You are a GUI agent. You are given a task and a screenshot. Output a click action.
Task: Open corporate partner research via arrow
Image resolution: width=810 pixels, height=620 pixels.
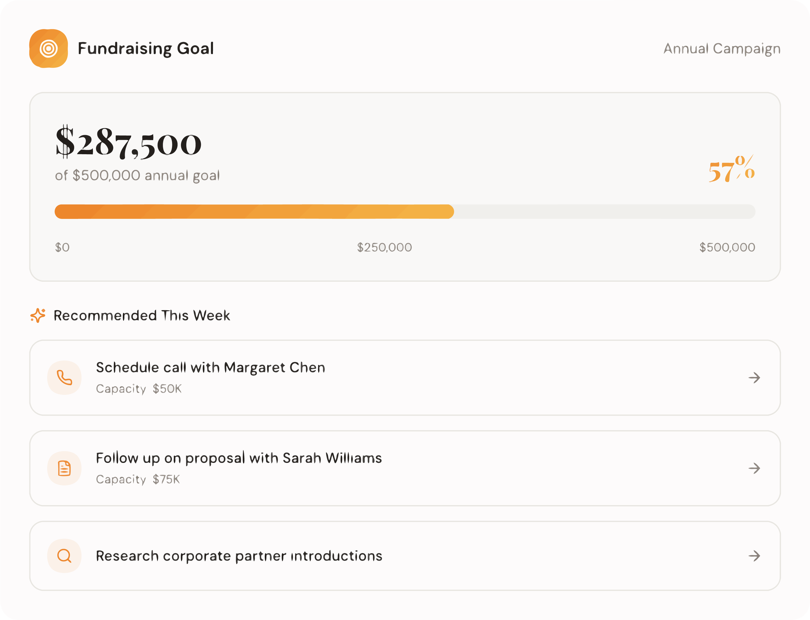coord(754,556)
